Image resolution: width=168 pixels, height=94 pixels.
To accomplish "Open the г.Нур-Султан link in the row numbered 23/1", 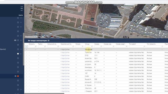I will [65, 91].
